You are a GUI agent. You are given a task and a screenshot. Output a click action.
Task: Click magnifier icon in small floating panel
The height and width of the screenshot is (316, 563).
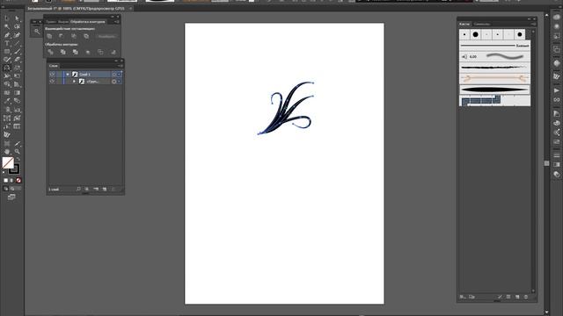point(37,32)
